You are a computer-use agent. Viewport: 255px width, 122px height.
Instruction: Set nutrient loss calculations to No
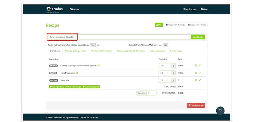[x=98, y=45]
